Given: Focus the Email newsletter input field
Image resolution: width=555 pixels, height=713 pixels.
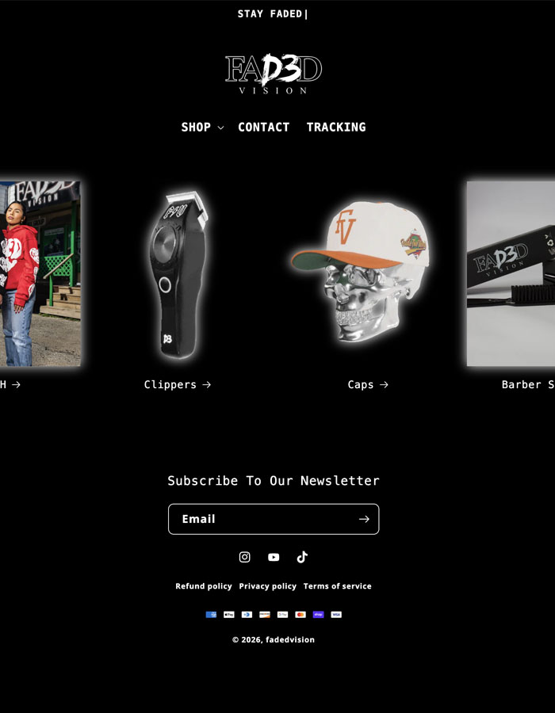Looking at the screenshot, I should [x=262, y=519].
